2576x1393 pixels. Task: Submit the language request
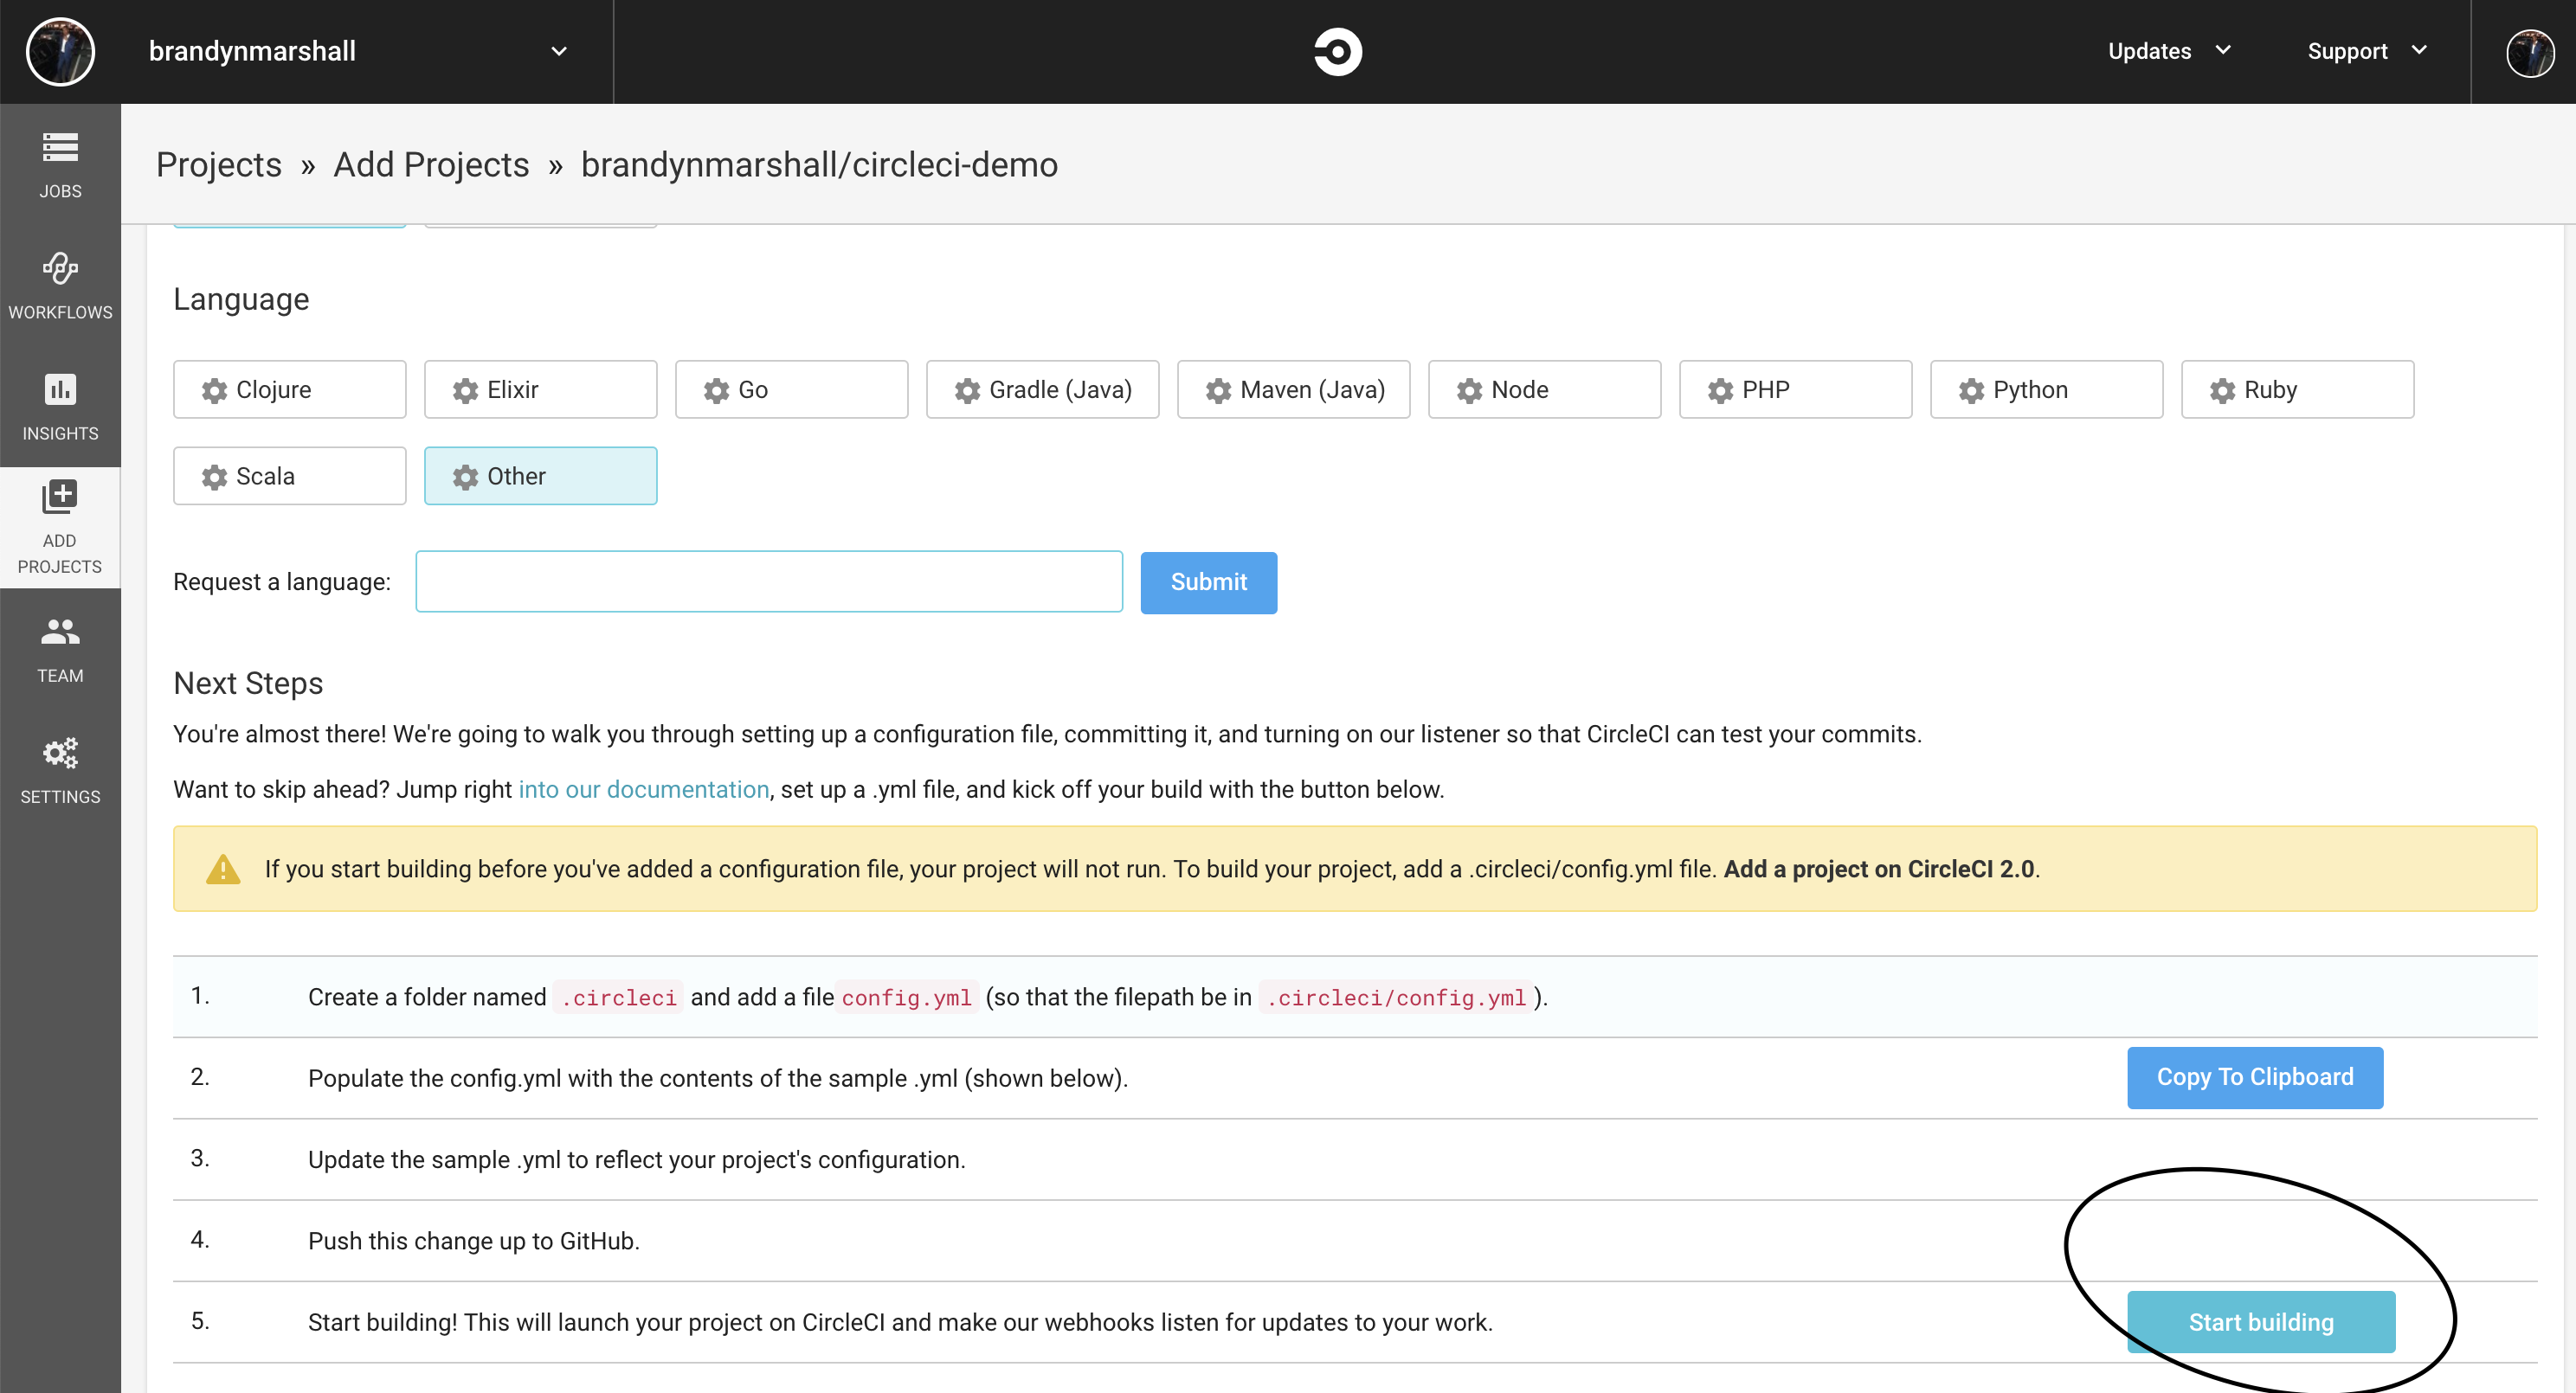tap(1208, 582)
